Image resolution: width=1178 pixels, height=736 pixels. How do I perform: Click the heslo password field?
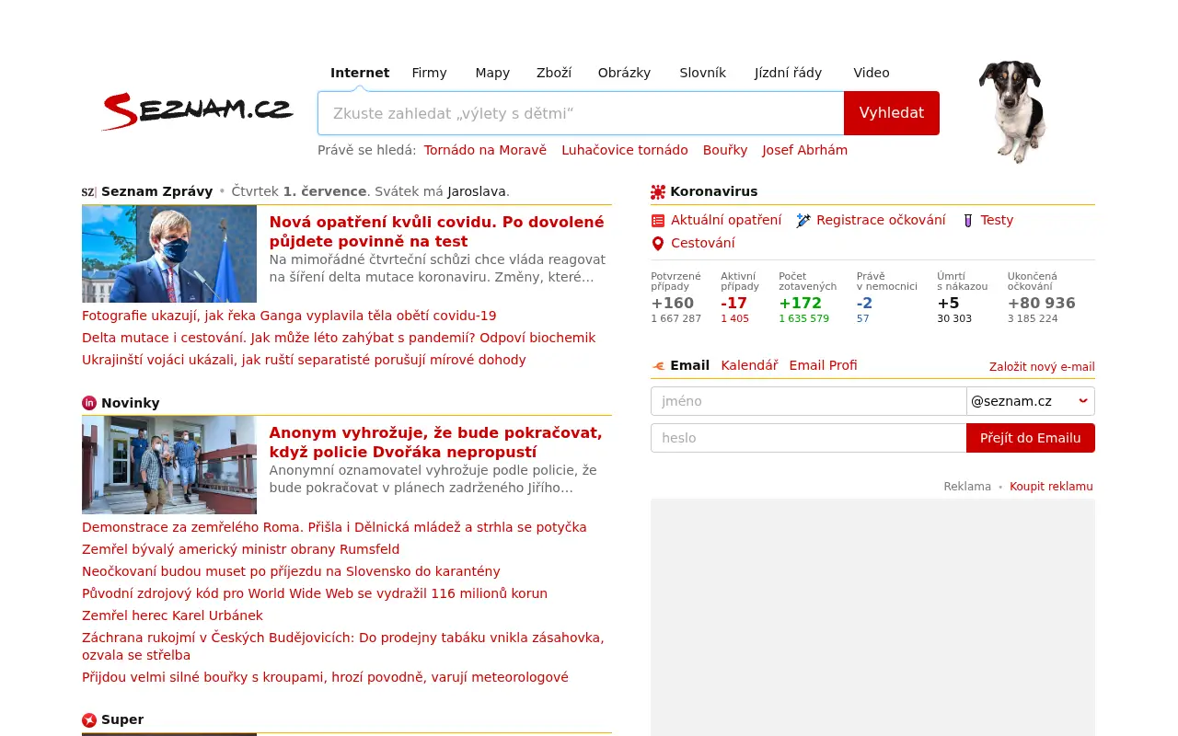(809, 438)
